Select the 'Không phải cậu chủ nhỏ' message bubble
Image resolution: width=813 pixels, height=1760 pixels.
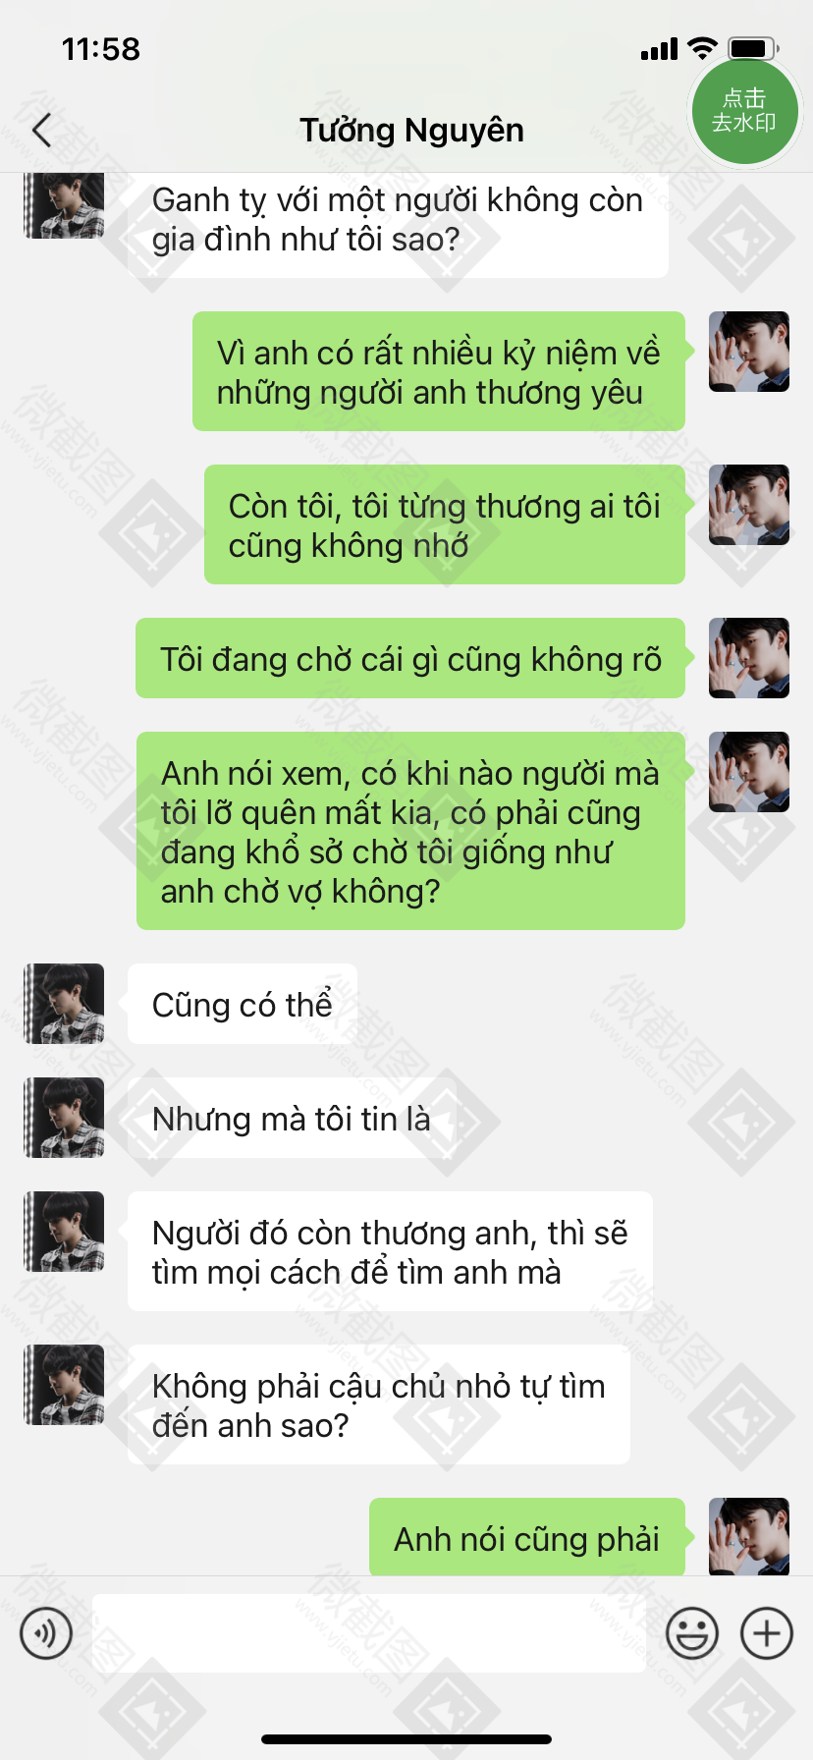(x=379, y=1405)
